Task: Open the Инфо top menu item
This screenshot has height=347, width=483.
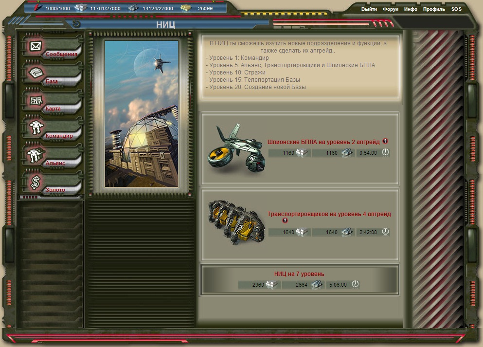Action: point(411,9)
